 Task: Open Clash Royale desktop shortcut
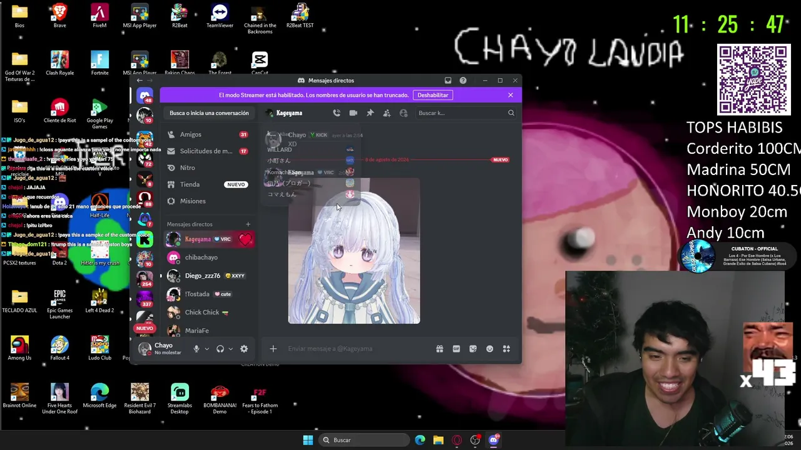coord(59,64)
